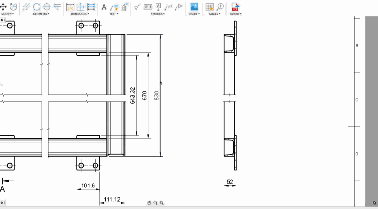Image resolution: width=378 pixels, height=209 pixels.
Task: Select the Leader note tool
Action: [x=114, y=7]
